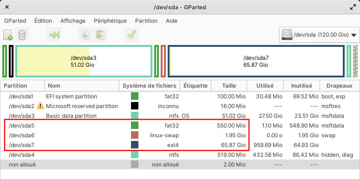This screenshot has width=360, height=179.
Task: Sort by the Inutilisé column header
Action: pos(301,86)
